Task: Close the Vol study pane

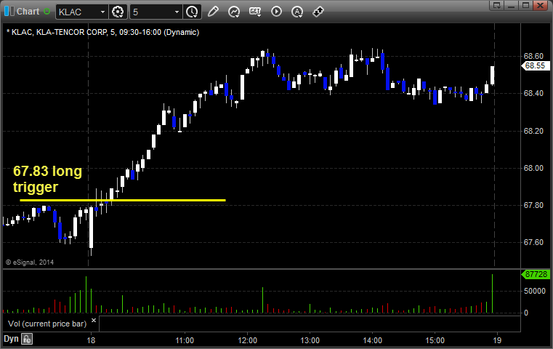Action: pyautogui.click(x=94, y=321)
